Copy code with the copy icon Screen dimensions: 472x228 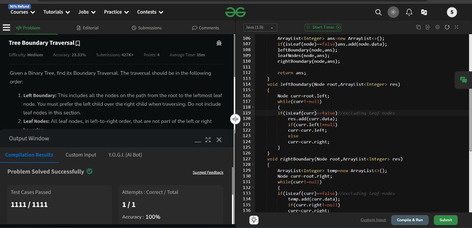418,27
